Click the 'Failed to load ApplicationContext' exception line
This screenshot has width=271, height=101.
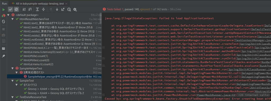coord(159,18)
